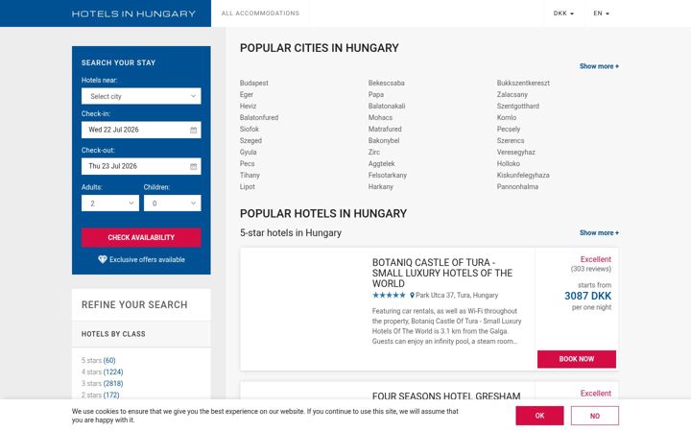Image resolution: width=691 pixels, height=432 pixels.
Task: Expand popular cities with Show more
Action: pos(599,66)
